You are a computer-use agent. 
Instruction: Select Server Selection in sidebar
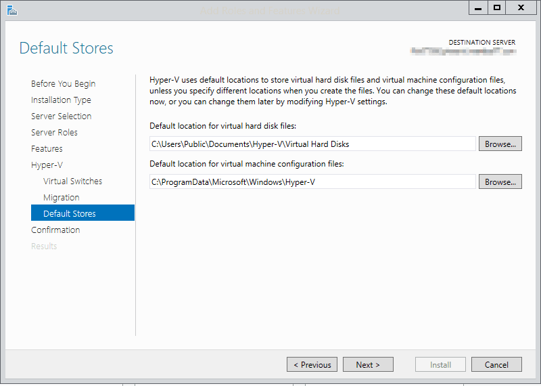61,116
